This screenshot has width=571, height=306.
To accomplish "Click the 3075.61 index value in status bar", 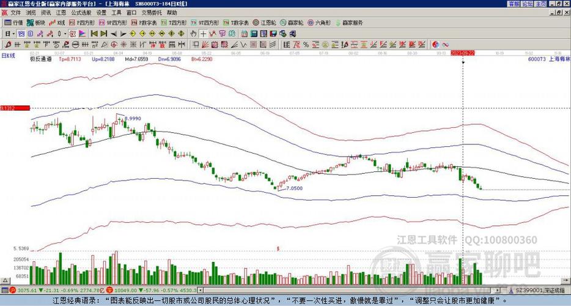I will (x=28, y=290).
